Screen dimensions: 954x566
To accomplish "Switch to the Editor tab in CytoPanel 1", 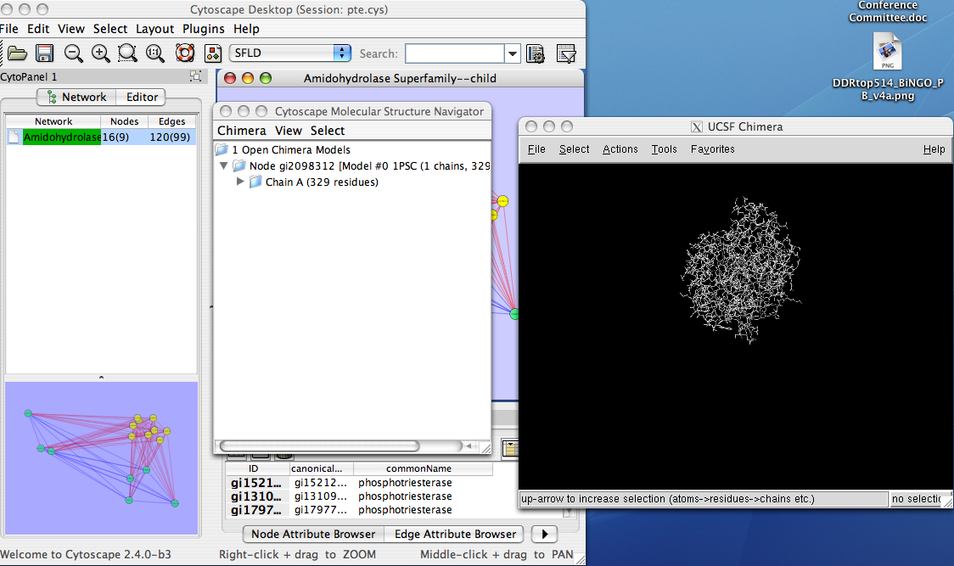I will coord(142,97).
